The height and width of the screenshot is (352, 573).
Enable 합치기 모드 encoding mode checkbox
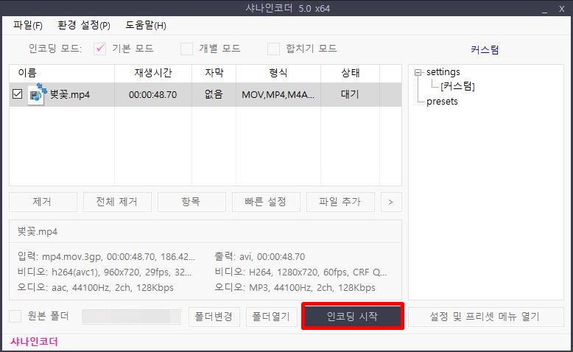point(273,49)
